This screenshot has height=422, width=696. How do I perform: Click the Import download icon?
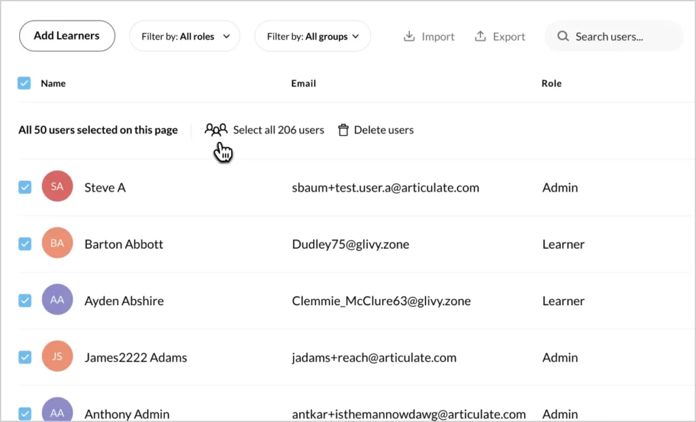pyautogui.click(x=409, y=37)
